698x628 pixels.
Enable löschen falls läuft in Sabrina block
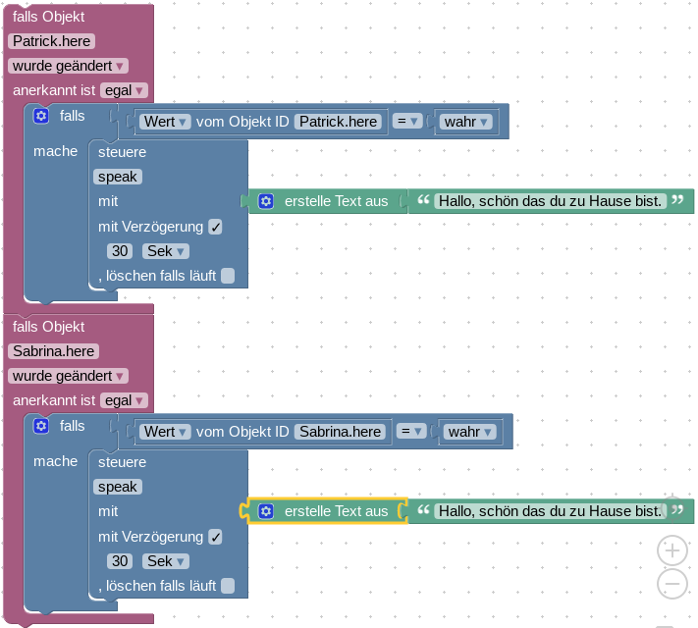click(228, 586)
